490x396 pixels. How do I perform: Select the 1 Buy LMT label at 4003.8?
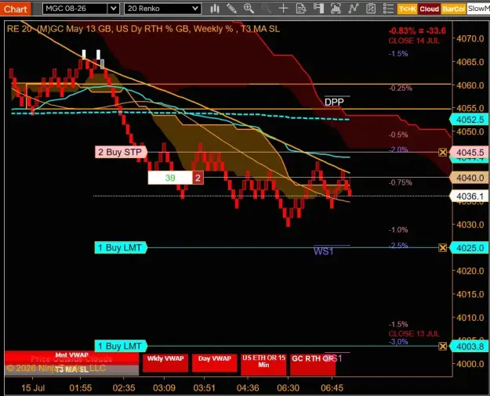121,346
